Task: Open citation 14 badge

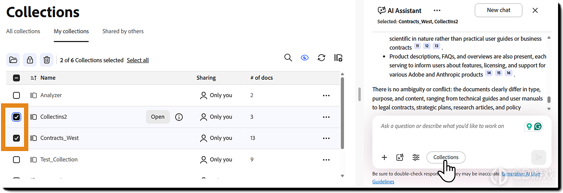Action: (489, 73)
